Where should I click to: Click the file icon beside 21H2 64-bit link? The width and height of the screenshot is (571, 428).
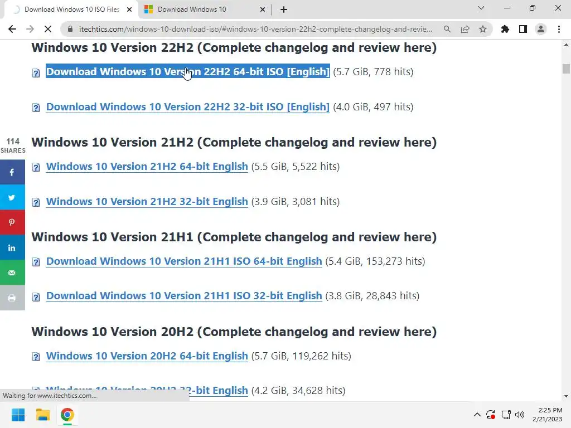(x=36, y=167)
